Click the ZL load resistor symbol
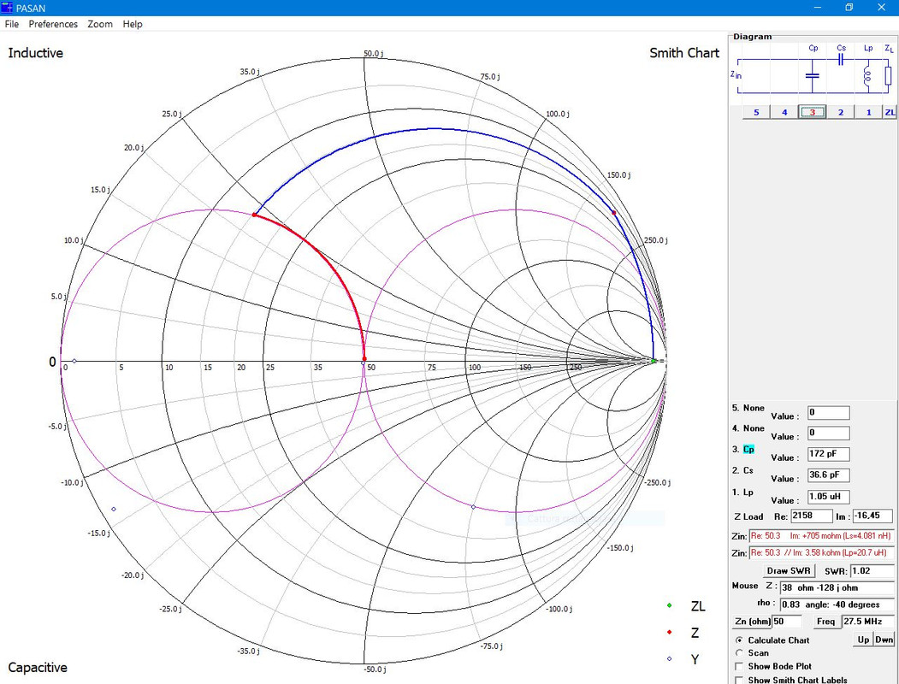The width and height of the screenshot is (899, 684). (888, 75)
